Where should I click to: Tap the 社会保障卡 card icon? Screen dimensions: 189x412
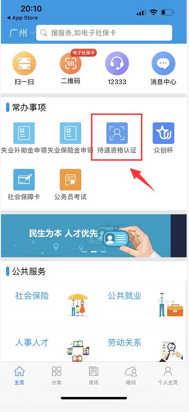point(24,180)
